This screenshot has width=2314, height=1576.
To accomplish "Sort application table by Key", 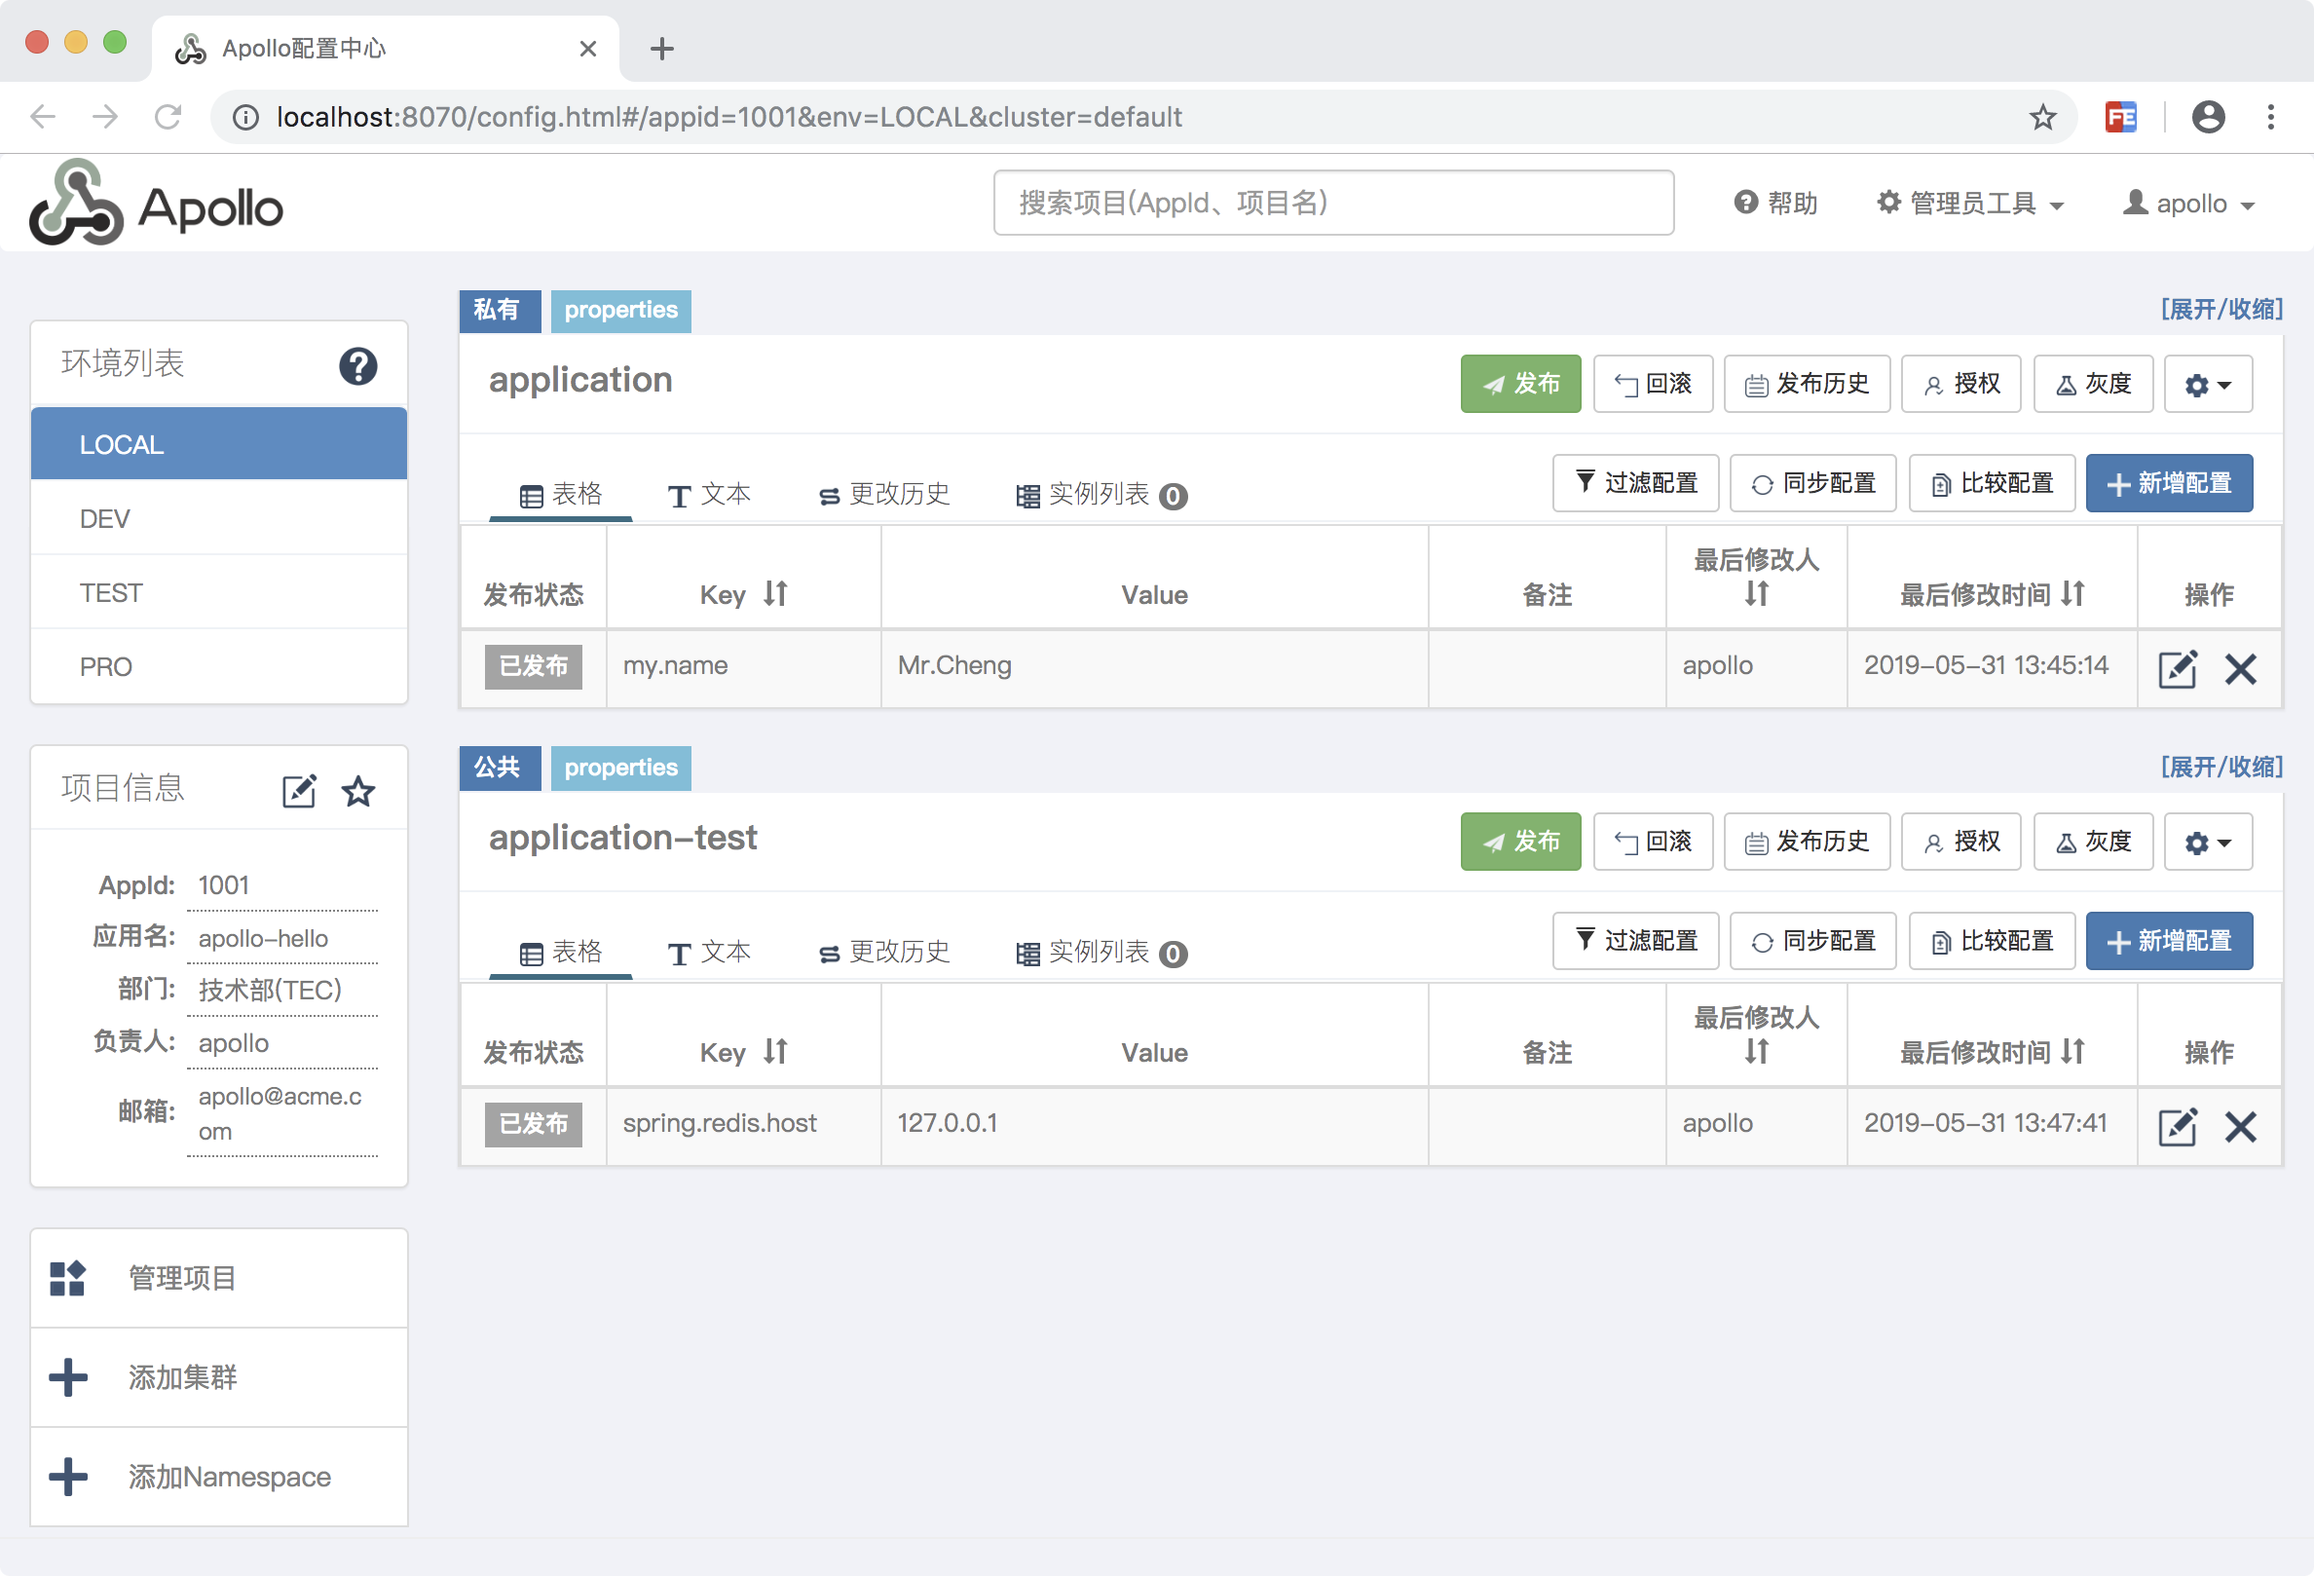I will click(775, 593).
